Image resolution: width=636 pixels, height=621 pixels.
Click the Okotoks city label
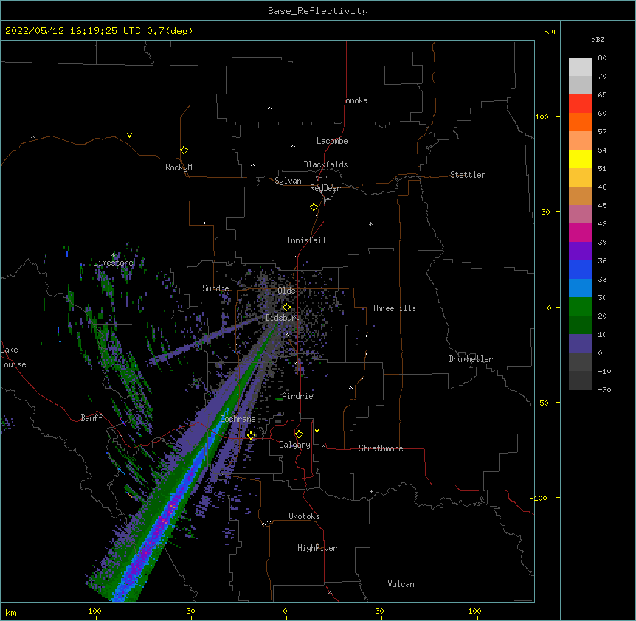point(304,516)
